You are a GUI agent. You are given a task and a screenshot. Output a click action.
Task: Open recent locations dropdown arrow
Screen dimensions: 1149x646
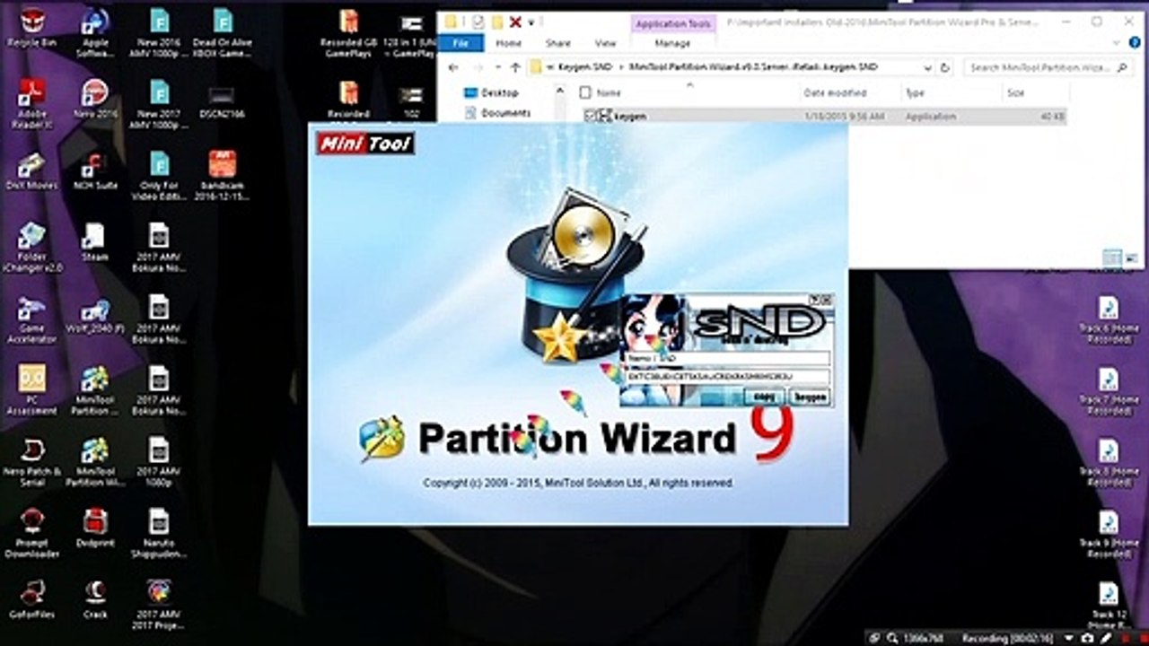click(496, 67)
